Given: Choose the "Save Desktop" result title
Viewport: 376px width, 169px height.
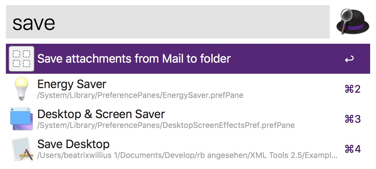Looking at the screenshot, I should [x=73, y=144].
